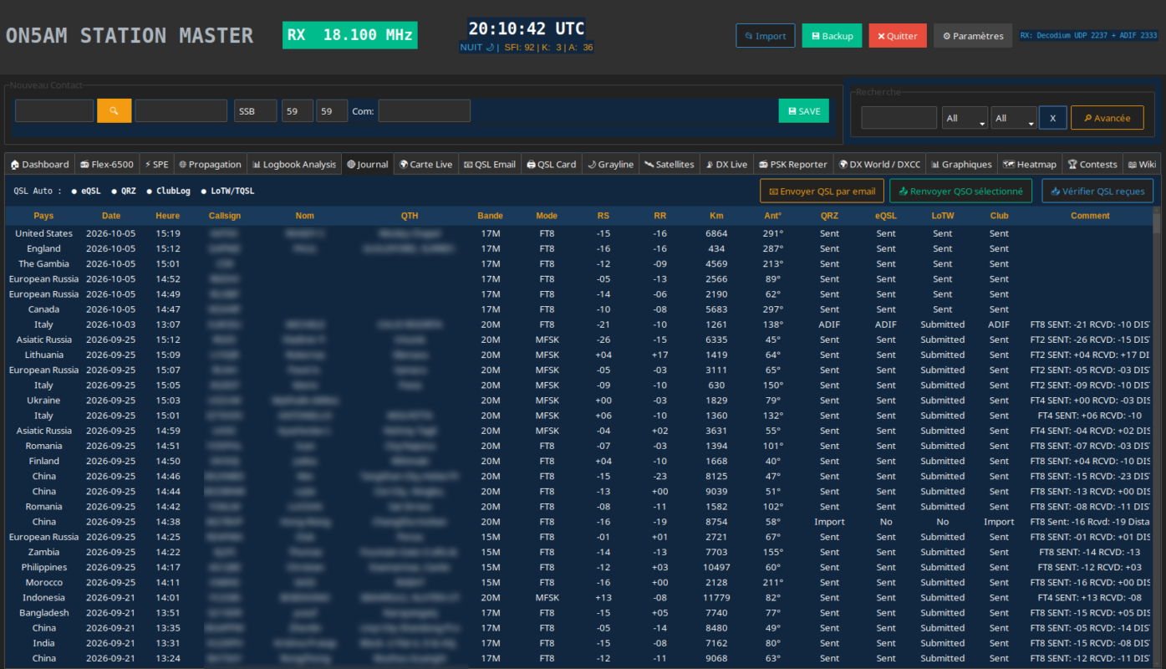Go to the Propagation tab

210,165
